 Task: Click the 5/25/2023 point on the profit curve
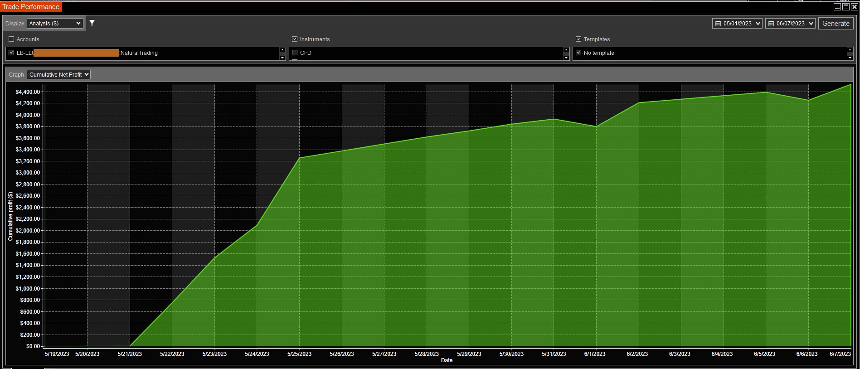click(x=299, y=158)
